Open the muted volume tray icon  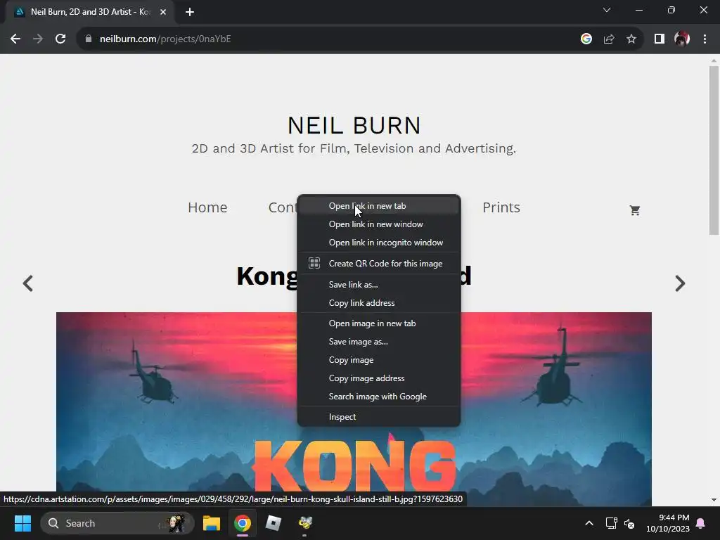coord(629,523)
